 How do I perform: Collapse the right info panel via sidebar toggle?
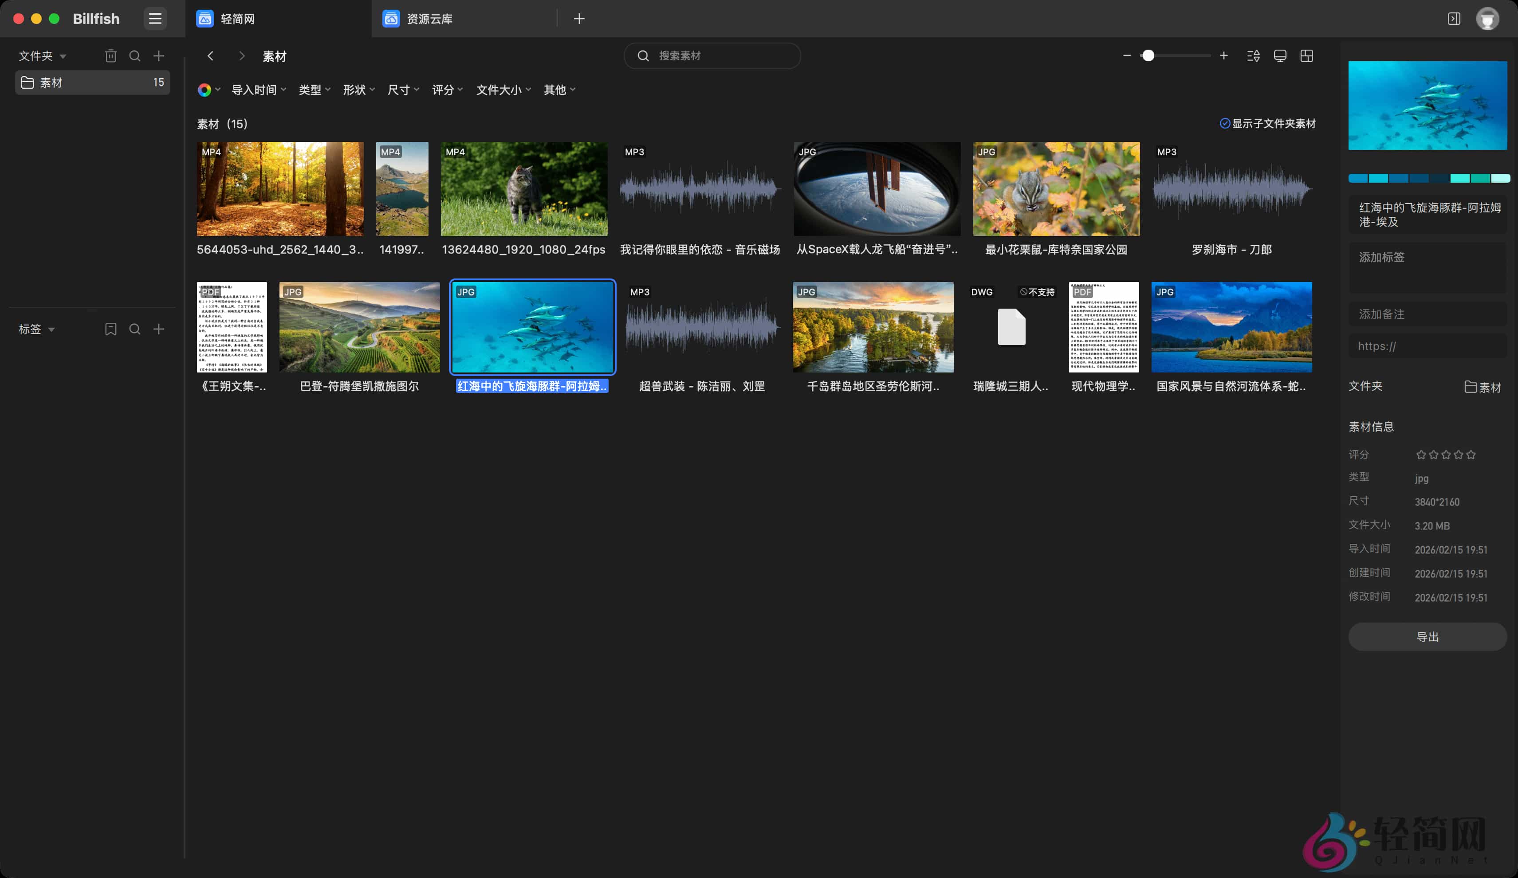pos(1454,19)
